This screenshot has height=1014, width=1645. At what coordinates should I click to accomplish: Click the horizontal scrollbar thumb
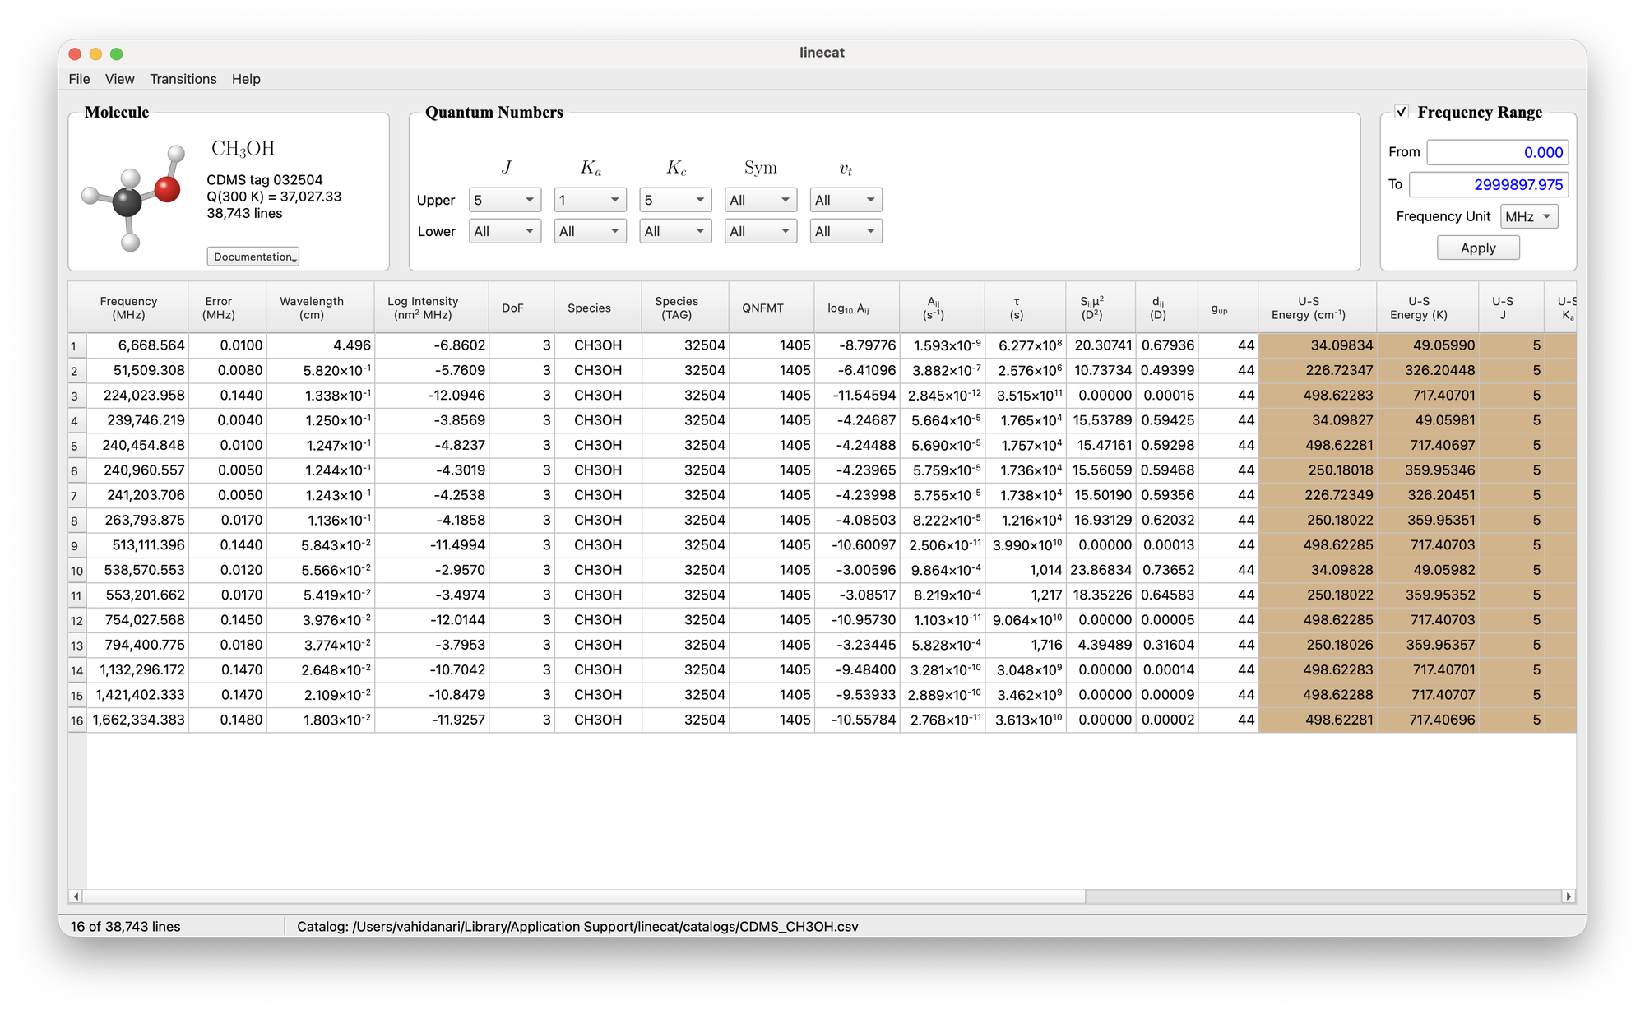click(x=584, y=896)
